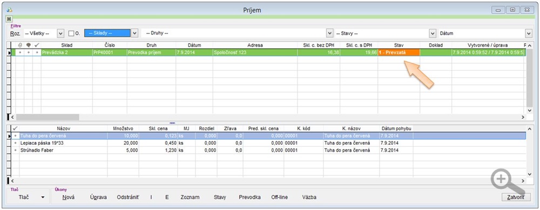Click the Off-line action
The height and width of the screenshot is (210, 540).
pyautogui.click(x=280, y=198)
